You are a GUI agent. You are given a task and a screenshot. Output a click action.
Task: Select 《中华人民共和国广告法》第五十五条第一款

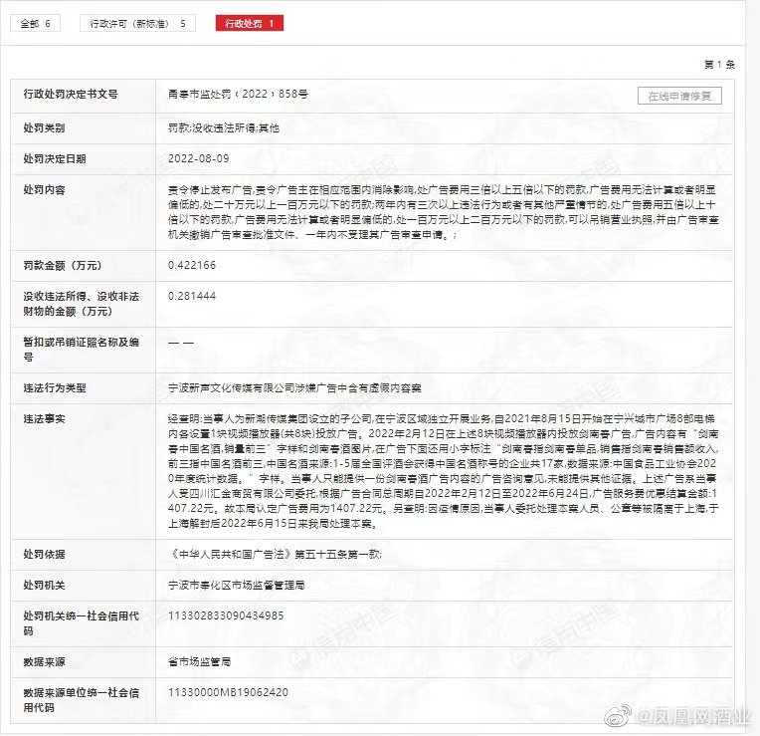point(275,554)
